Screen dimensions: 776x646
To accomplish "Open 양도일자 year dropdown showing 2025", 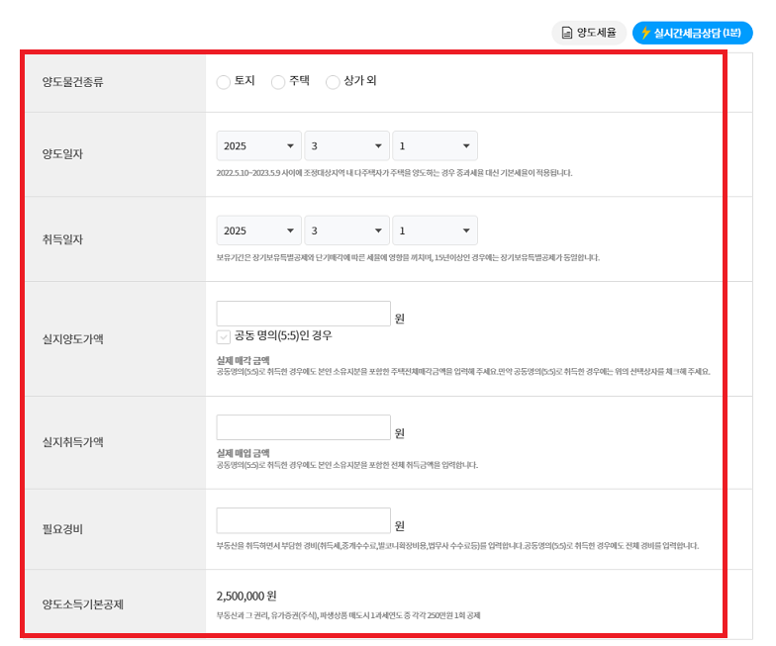I will 259,146.
